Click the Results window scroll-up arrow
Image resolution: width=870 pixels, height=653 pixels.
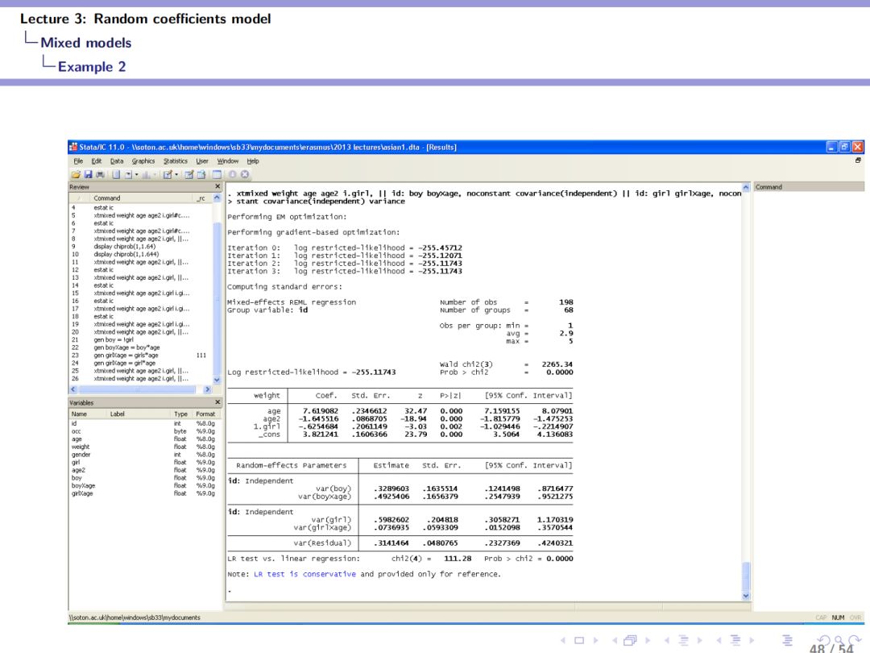coord(746,188)
